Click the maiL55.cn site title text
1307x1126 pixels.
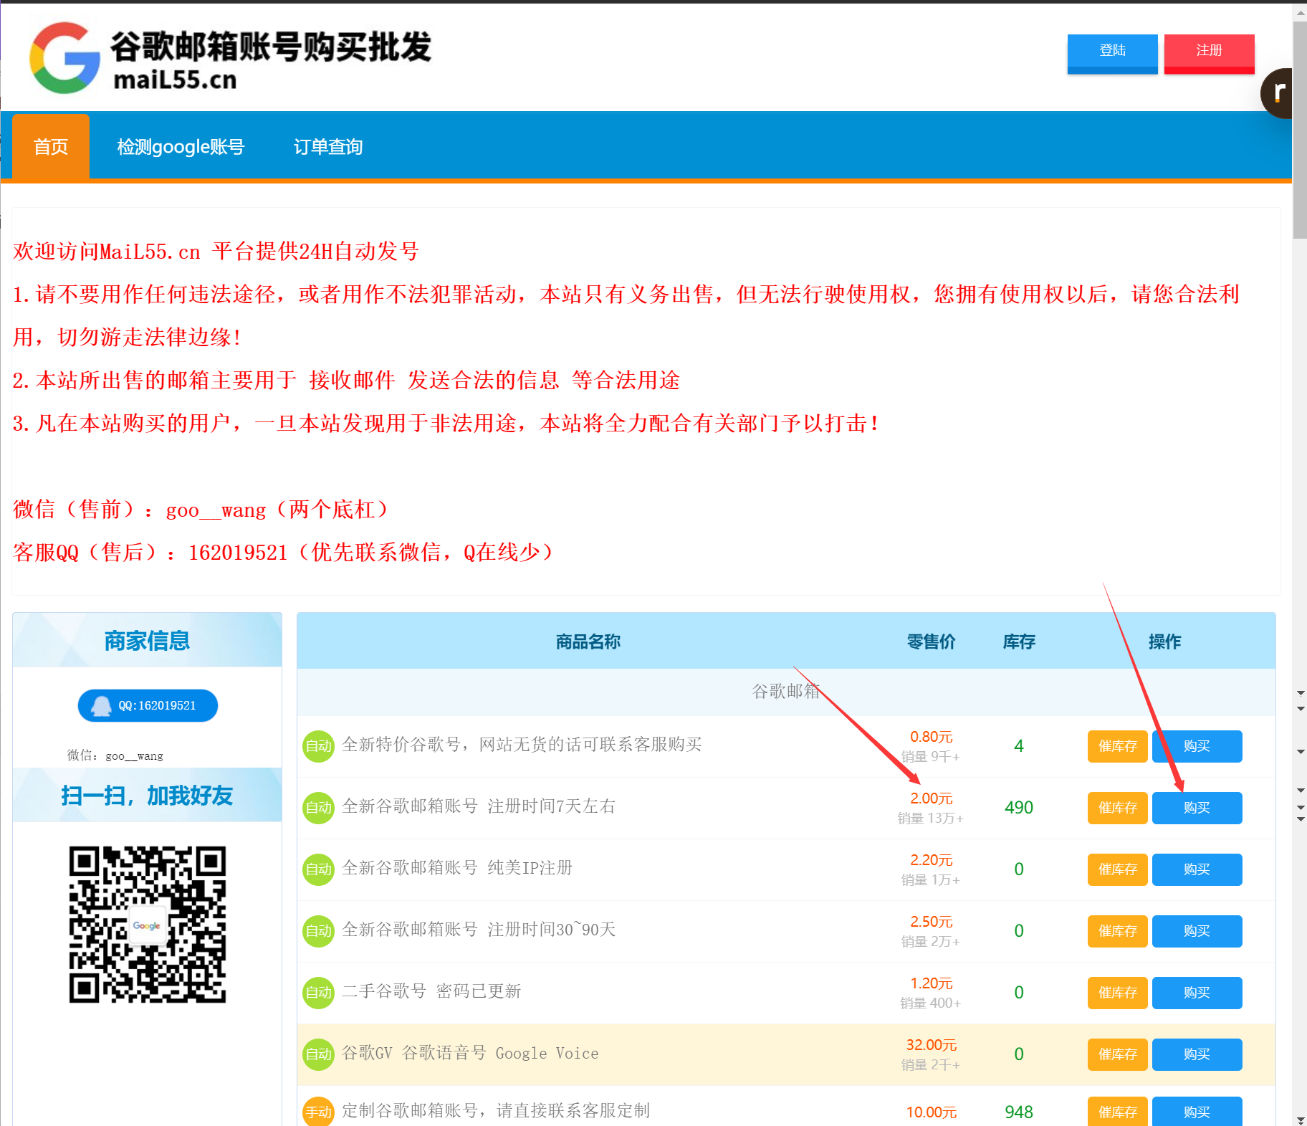tap(175, 80)
